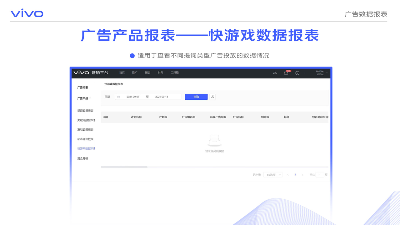This screenshot has width=400, height=225.
Task: Open the mail inbox with 999+ badge
Action: pos(286,73)
